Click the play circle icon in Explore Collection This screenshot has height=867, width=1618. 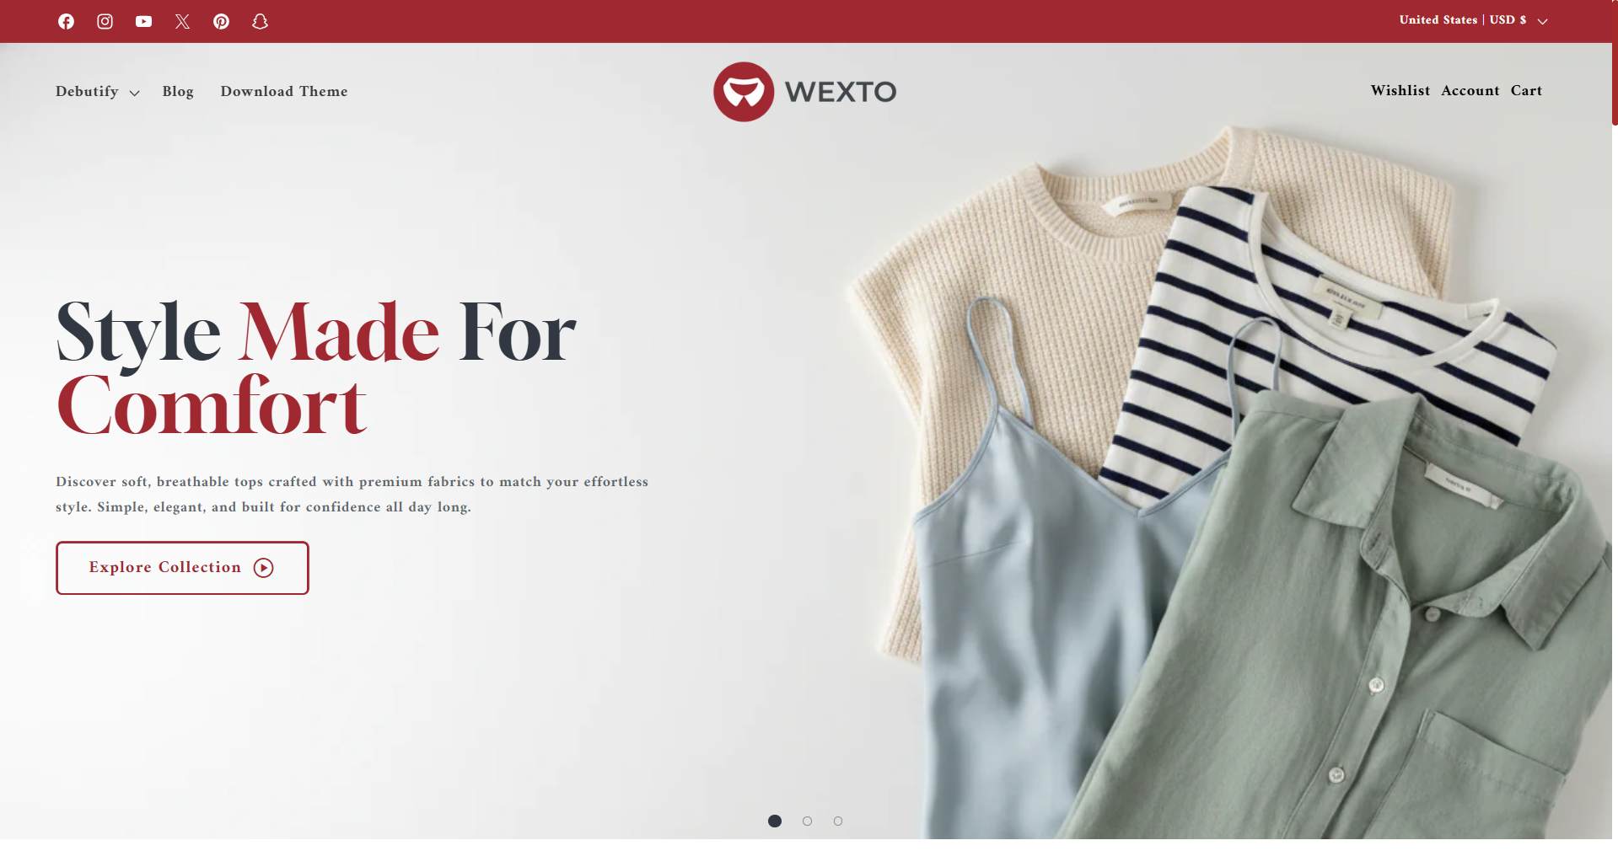pos(264,568)
